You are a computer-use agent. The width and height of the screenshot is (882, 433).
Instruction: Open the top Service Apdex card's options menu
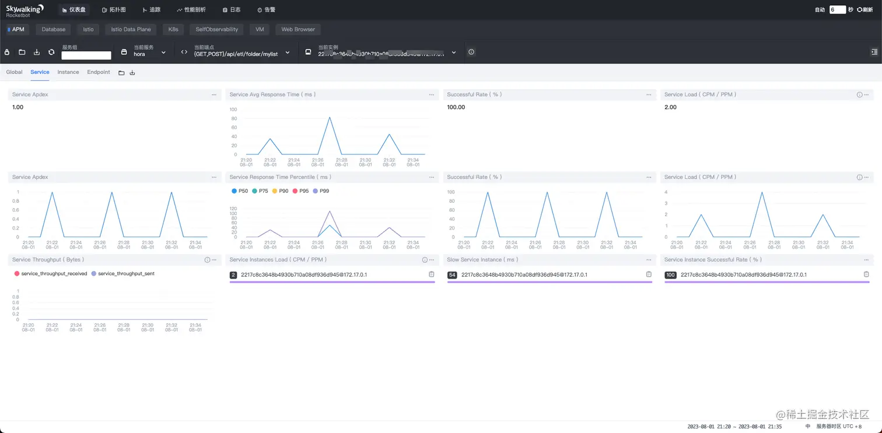(214, 94)
